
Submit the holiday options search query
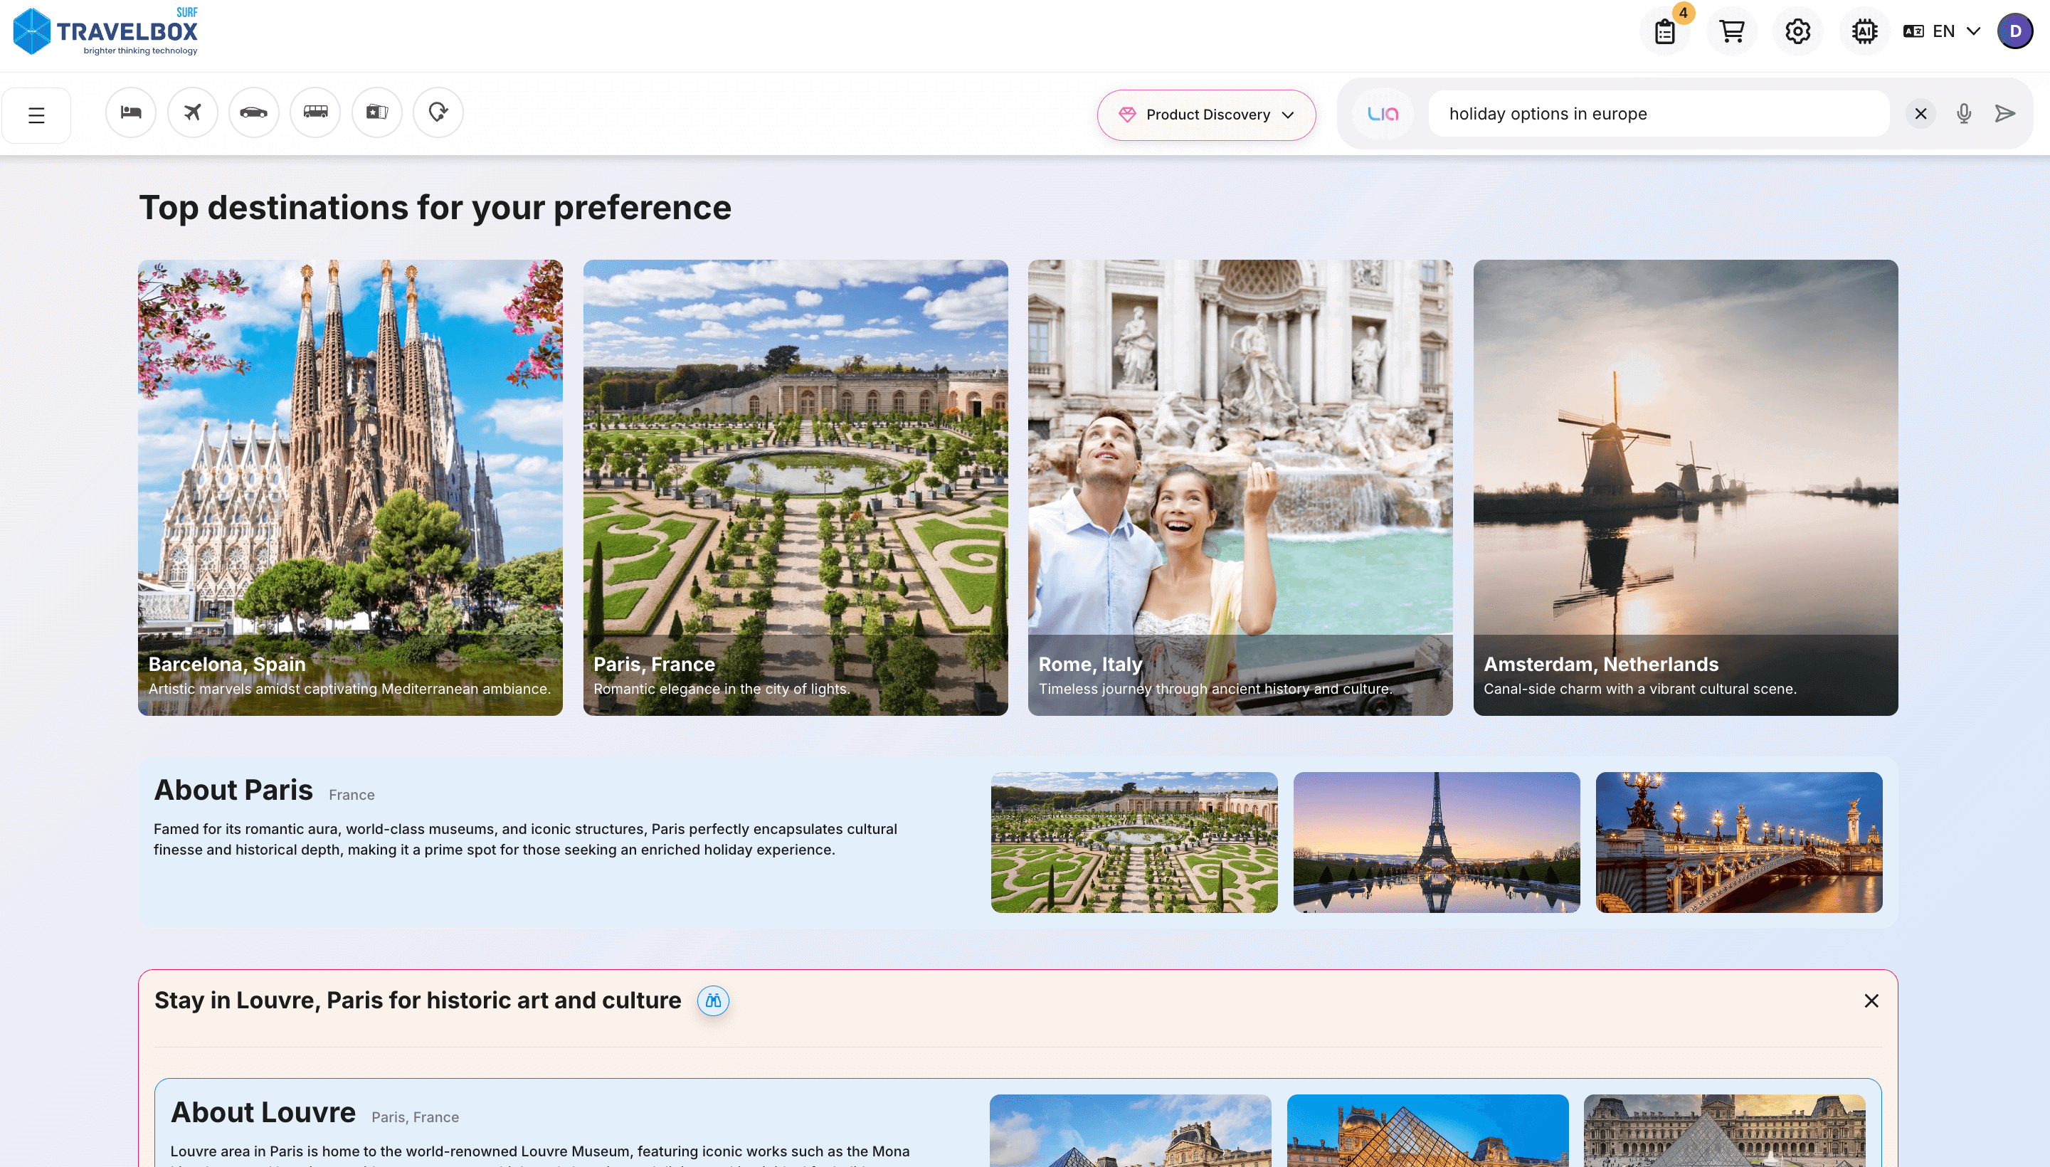click(x=2005, y=112)
